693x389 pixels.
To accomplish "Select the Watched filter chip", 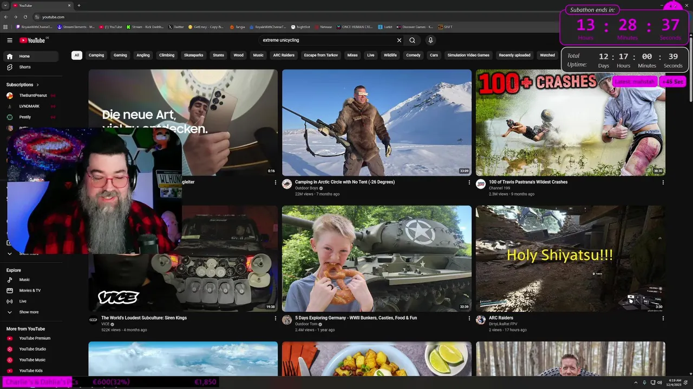I will (x=547, y=55).
